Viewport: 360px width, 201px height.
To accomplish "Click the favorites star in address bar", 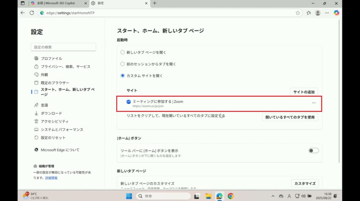I will (x=298, y=13).
